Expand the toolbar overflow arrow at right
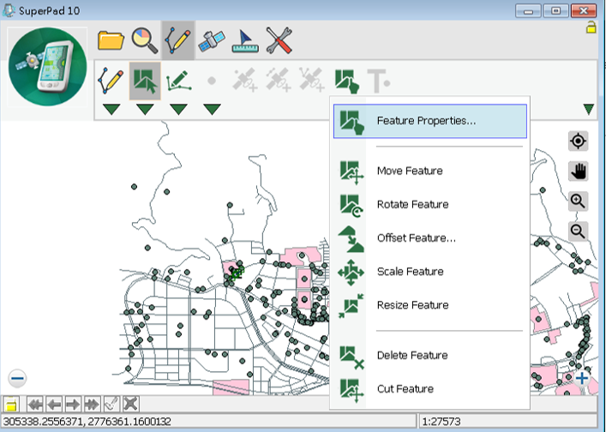The width and height of the screenshot is (606, 432). click(x=589, y=110)
